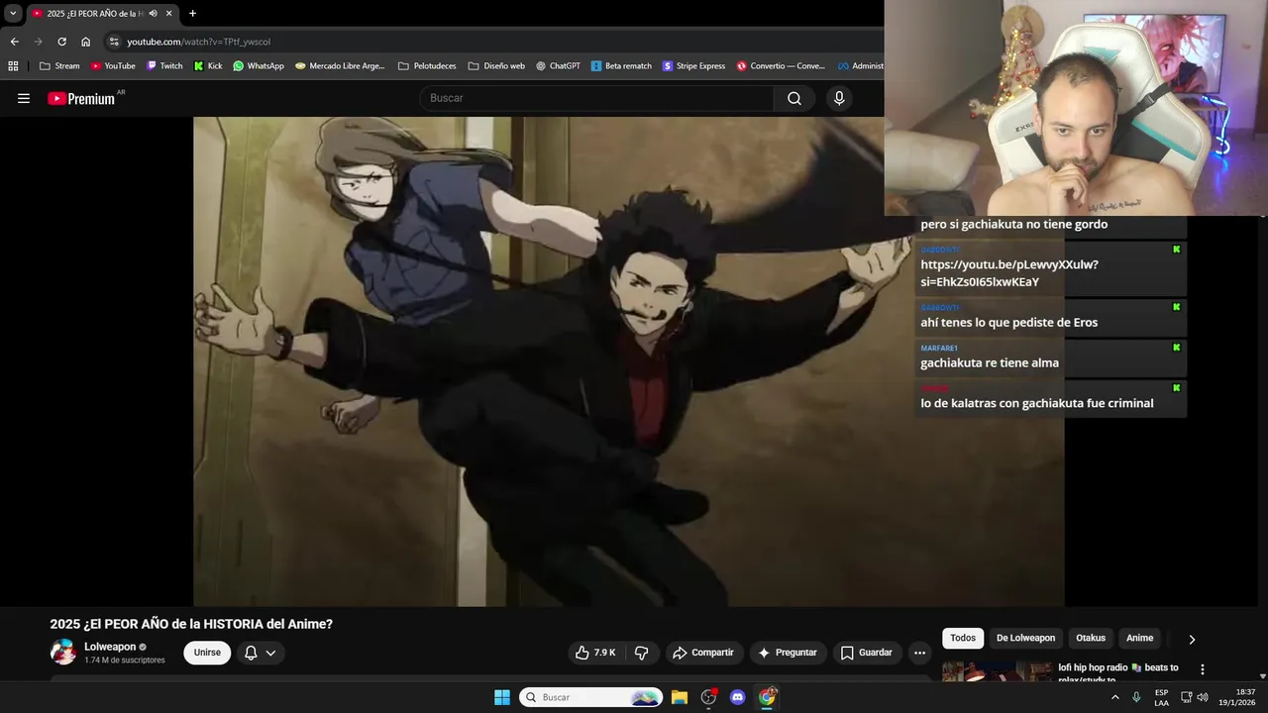Click microphone icon in system tray
Viewport: 1268px width, 713px height.
(x=1136, y=697)
